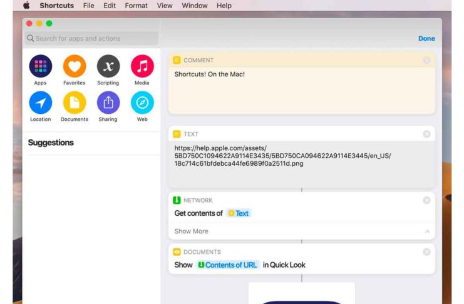The image size is (464, 304).
Task: Click Done to finish editing
Action: click(x=426, y=38)
